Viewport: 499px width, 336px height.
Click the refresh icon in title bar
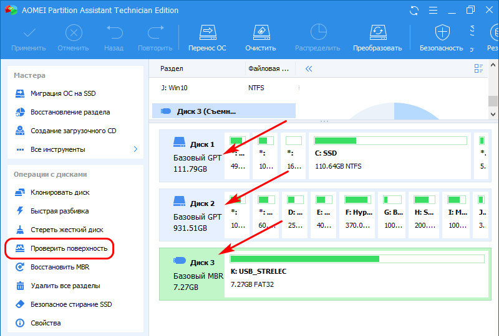point(414,11)
